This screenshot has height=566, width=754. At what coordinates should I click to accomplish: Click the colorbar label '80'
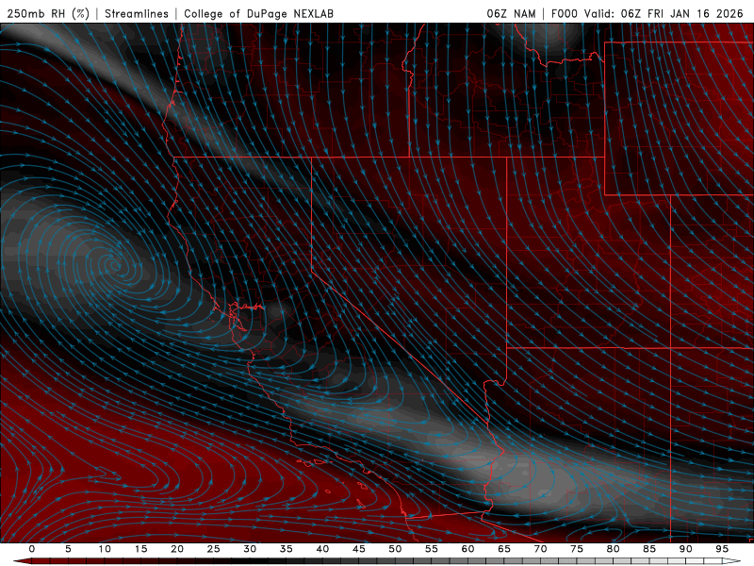614,549
